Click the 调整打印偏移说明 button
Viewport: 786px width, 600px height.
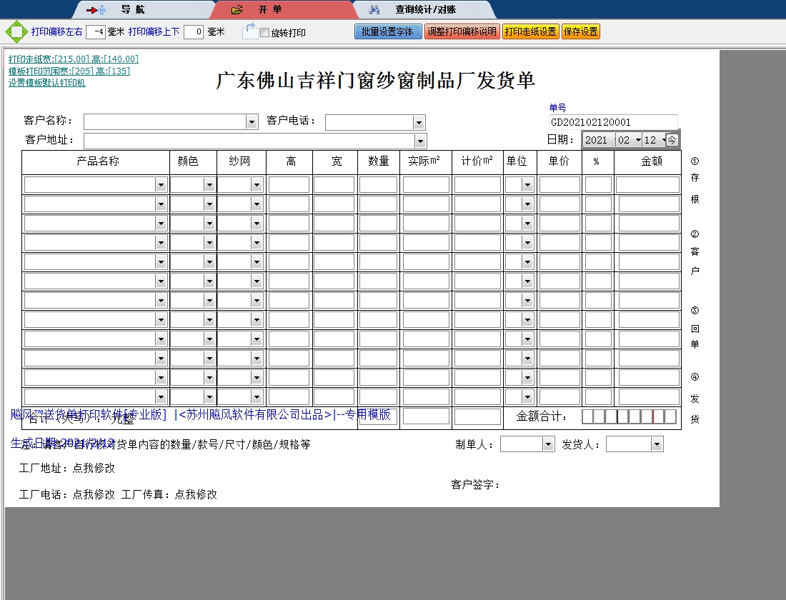[462, 31]
